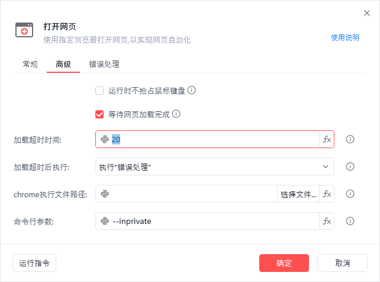Select the 高级 tab
Viewport: 380px width, 282px height.
pos(63,64)
